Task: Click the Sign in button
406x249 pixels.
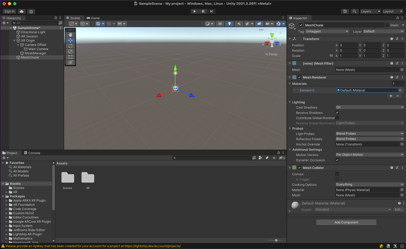Action: point(9,11)
